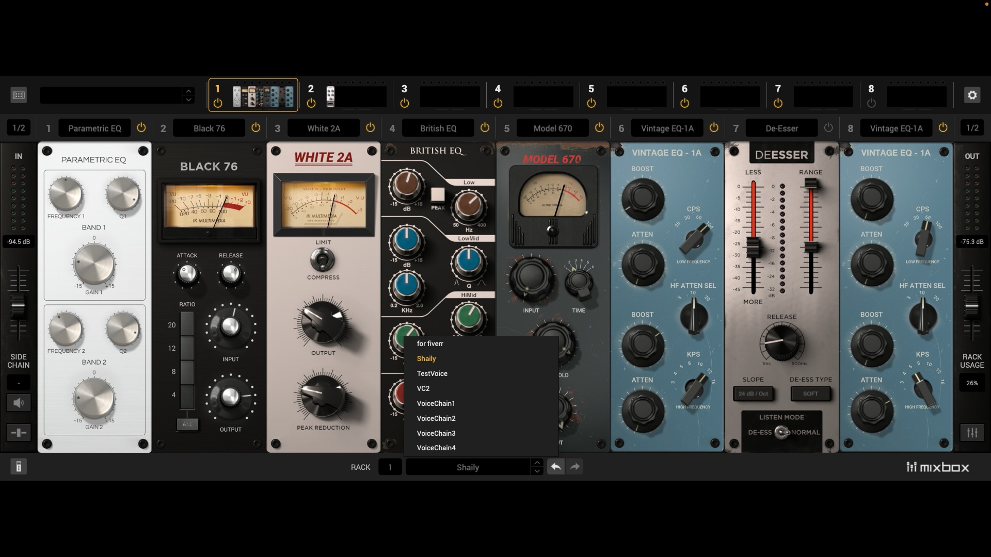Load the VoiceChain1 preset
The image size is (991, 557).
point(481,403)
